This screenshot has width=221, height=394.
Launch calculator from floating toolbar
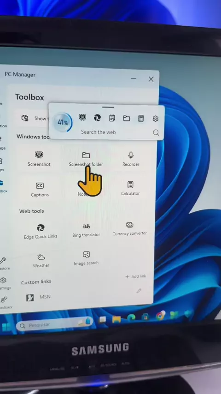[141, 119]
